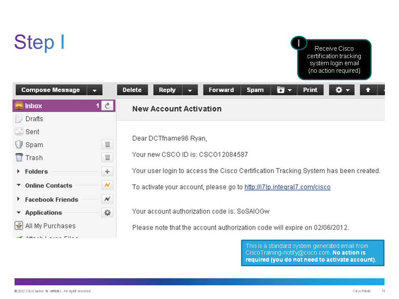Click the orange Online Contacts status icon

click(107, 185)
